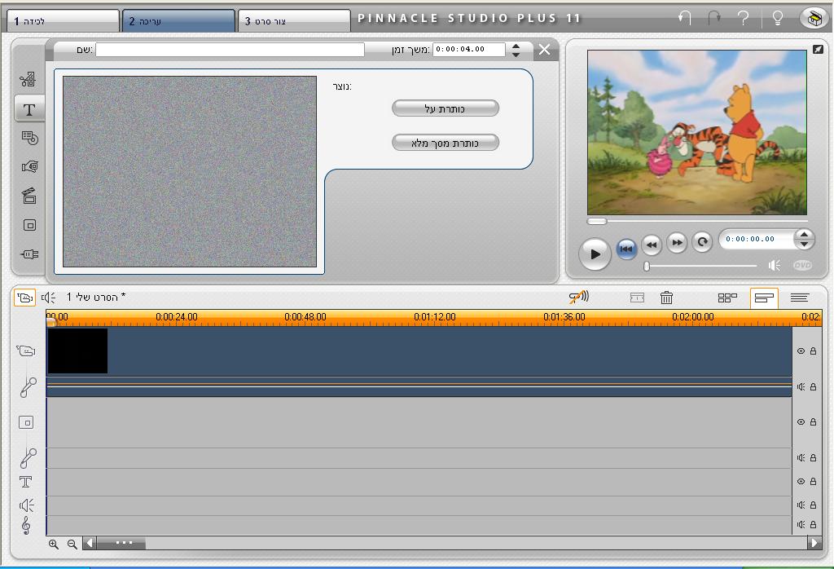Lock the original audio track
Screen dimensions: 834x569
[814, 386]
